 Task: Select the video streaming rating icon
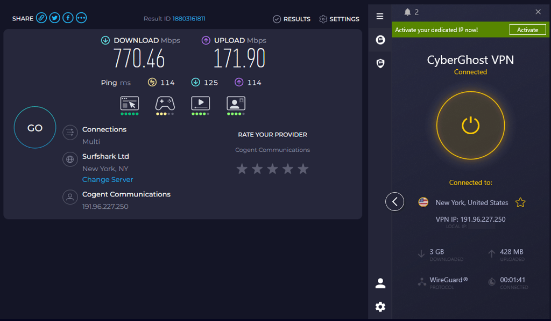tap(200, 105)
